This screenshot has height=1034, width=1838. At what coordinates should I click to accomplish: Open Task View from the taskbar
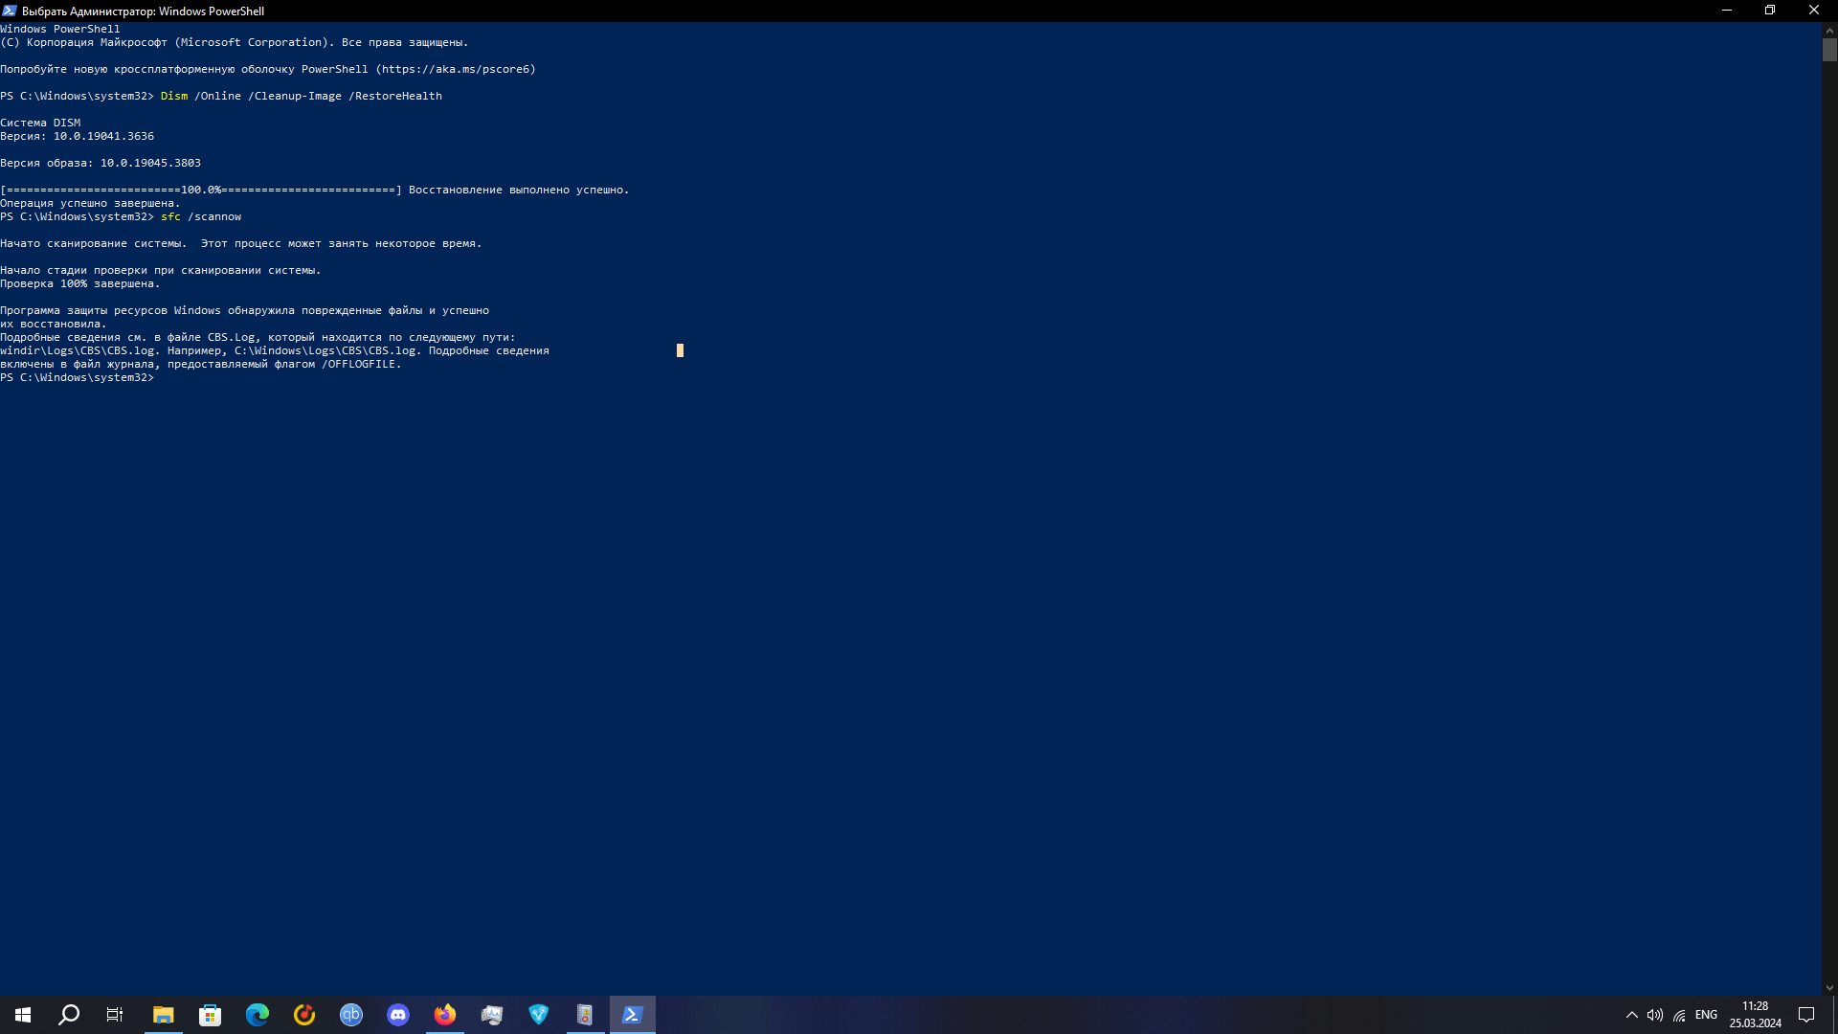[115, 1015]
